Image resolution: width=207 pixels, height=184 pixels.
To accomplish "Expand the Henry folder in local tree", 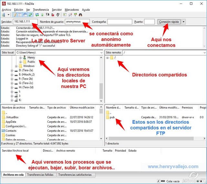I will click(20, 58).
